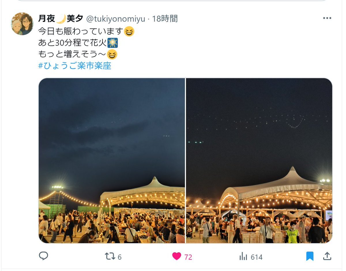The width and height of the screenshot is (346, 271).
Task: Click the @tukiyonomiyu handle
Action: click(x=116, y=19)
